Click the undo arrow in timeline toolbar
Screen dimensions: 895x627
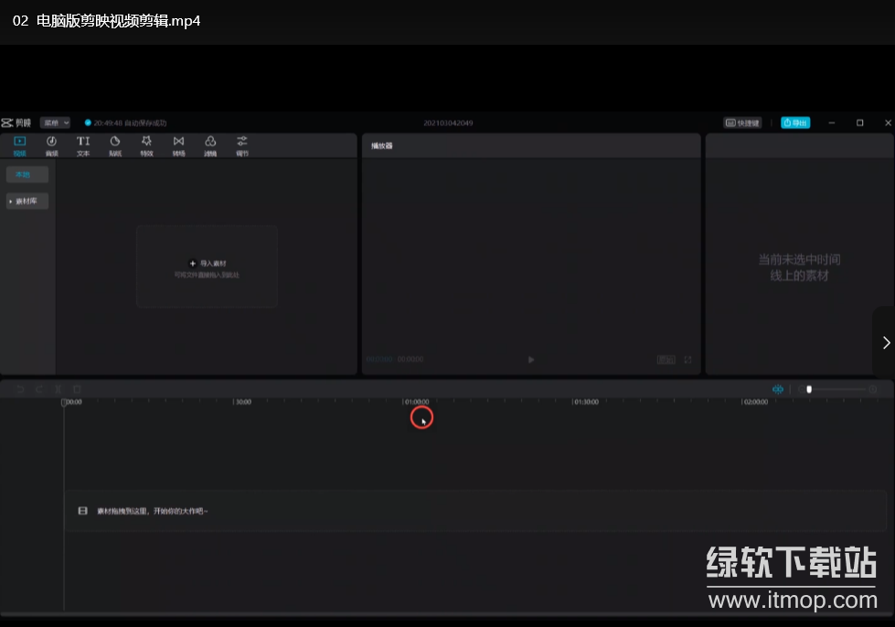click(20, 389)
